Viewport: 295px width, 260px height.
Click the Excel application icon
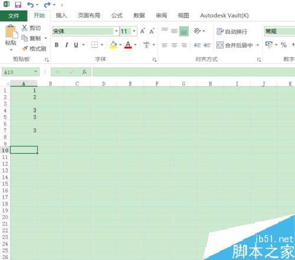point(6,4)
